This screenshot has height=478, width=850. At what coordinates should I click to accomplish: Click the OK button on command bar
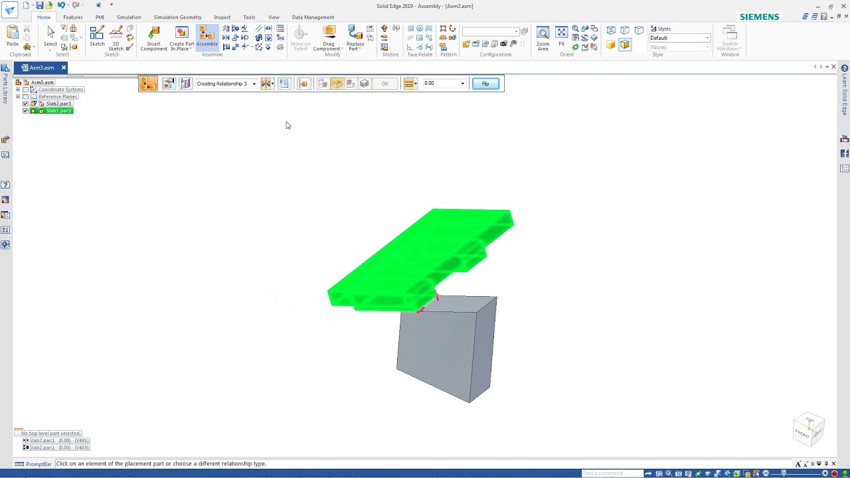[384, 84]
